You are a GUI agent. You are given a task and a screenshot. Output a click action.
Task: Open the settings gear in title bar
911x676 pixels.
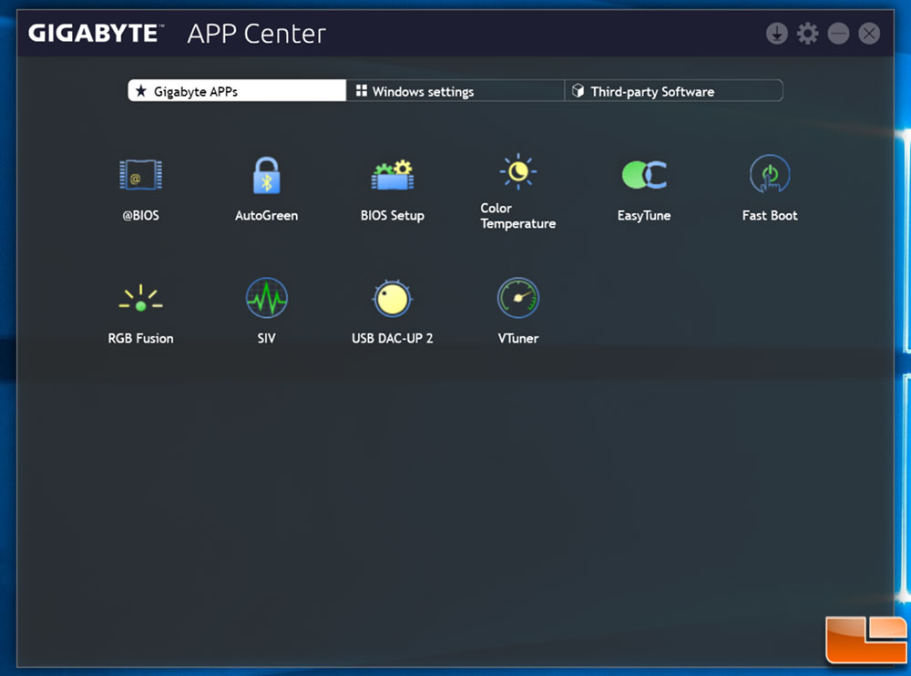point(807,34)
